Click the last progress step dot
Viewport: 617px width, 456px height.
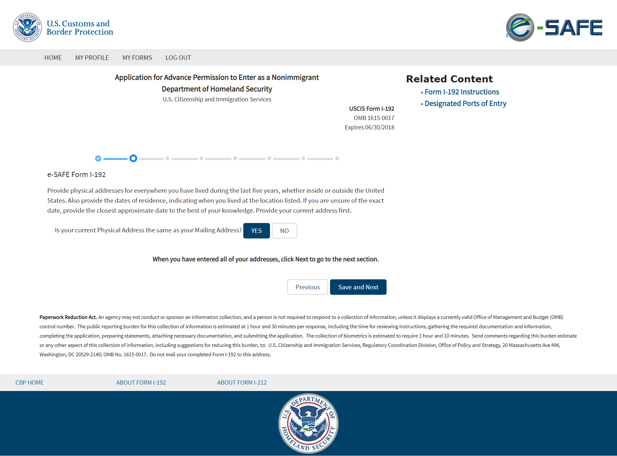point(337,158)
